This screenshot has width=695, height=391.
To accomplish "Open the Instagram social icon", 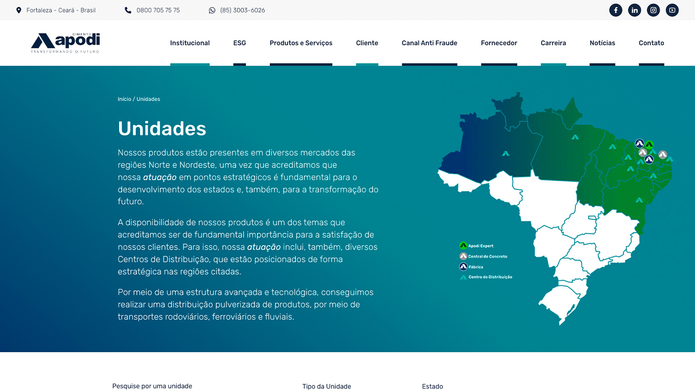I will pos(654,10).
